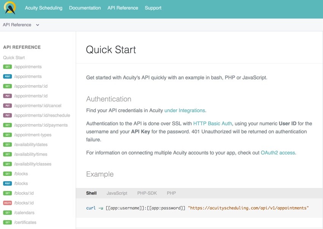Open Acuity Scheduling nav link
This screenshot has width=323, height=229.
pos(44,8)
